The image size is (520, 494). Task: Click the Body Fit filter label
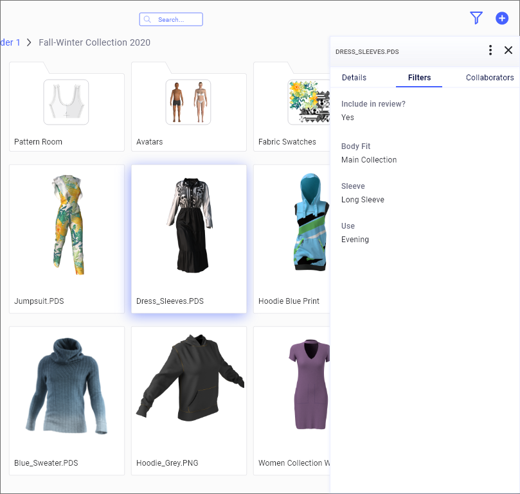coord(355,146)
